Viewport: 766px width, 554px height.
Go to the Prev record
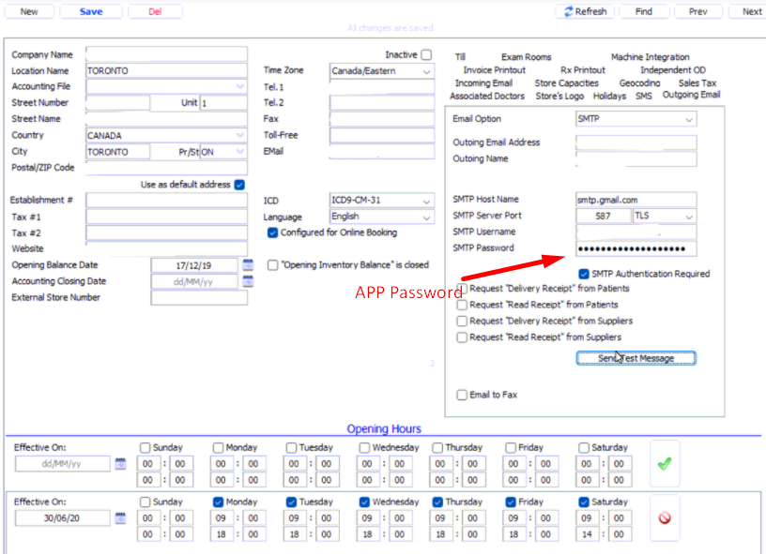point(698,11)
